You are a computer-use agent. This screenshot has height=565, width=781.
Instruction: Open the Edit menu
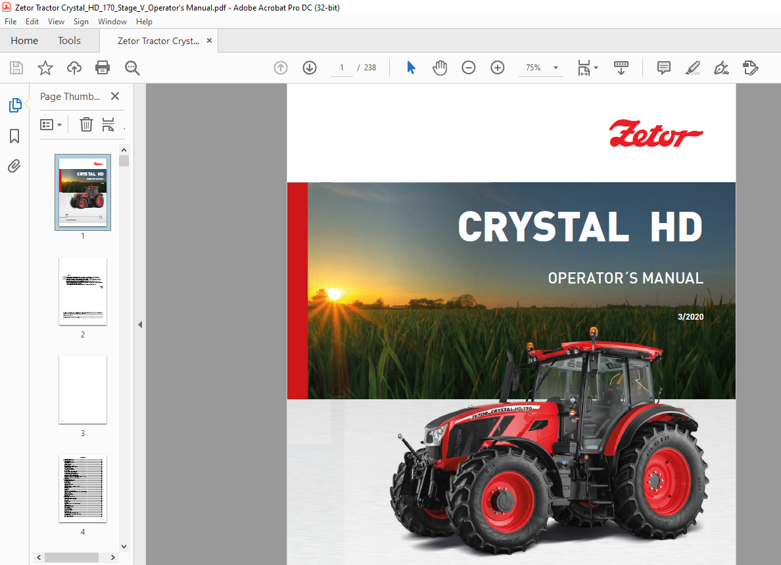pyautogui.click(x=32, y=22)
